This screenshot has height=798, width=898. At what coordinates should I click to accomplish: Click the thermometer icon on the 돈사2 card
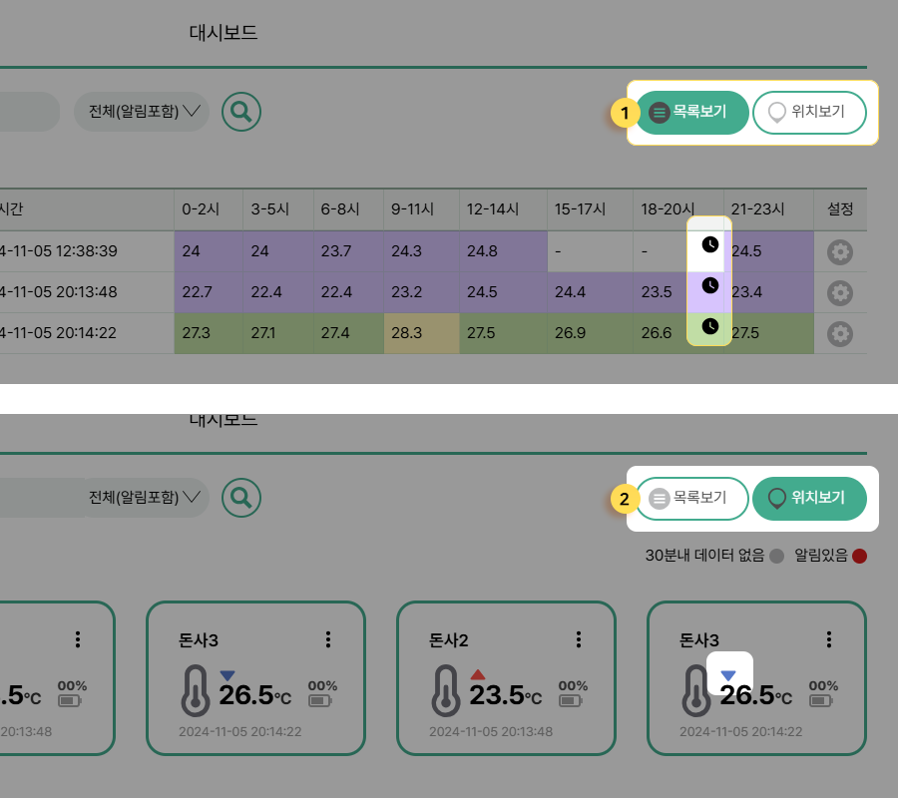coord(448,691)
